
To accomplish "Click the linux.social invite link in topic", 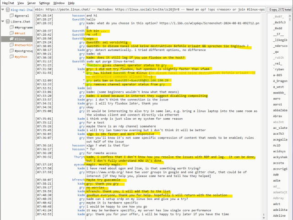I will pos(147,9).
